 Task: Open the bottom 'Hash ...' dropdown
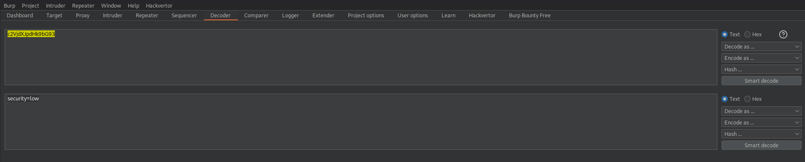[761, 134]
